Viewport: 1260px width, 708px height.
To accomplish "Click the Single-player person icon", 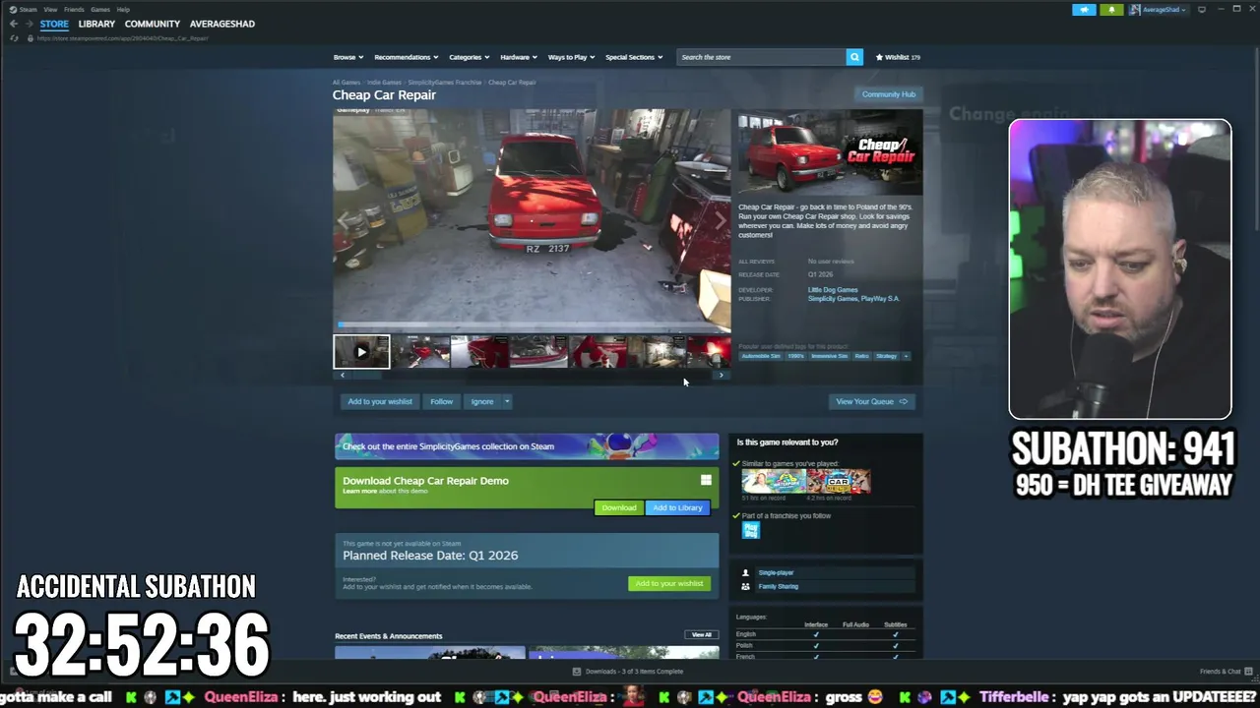I will coord(745,572).
